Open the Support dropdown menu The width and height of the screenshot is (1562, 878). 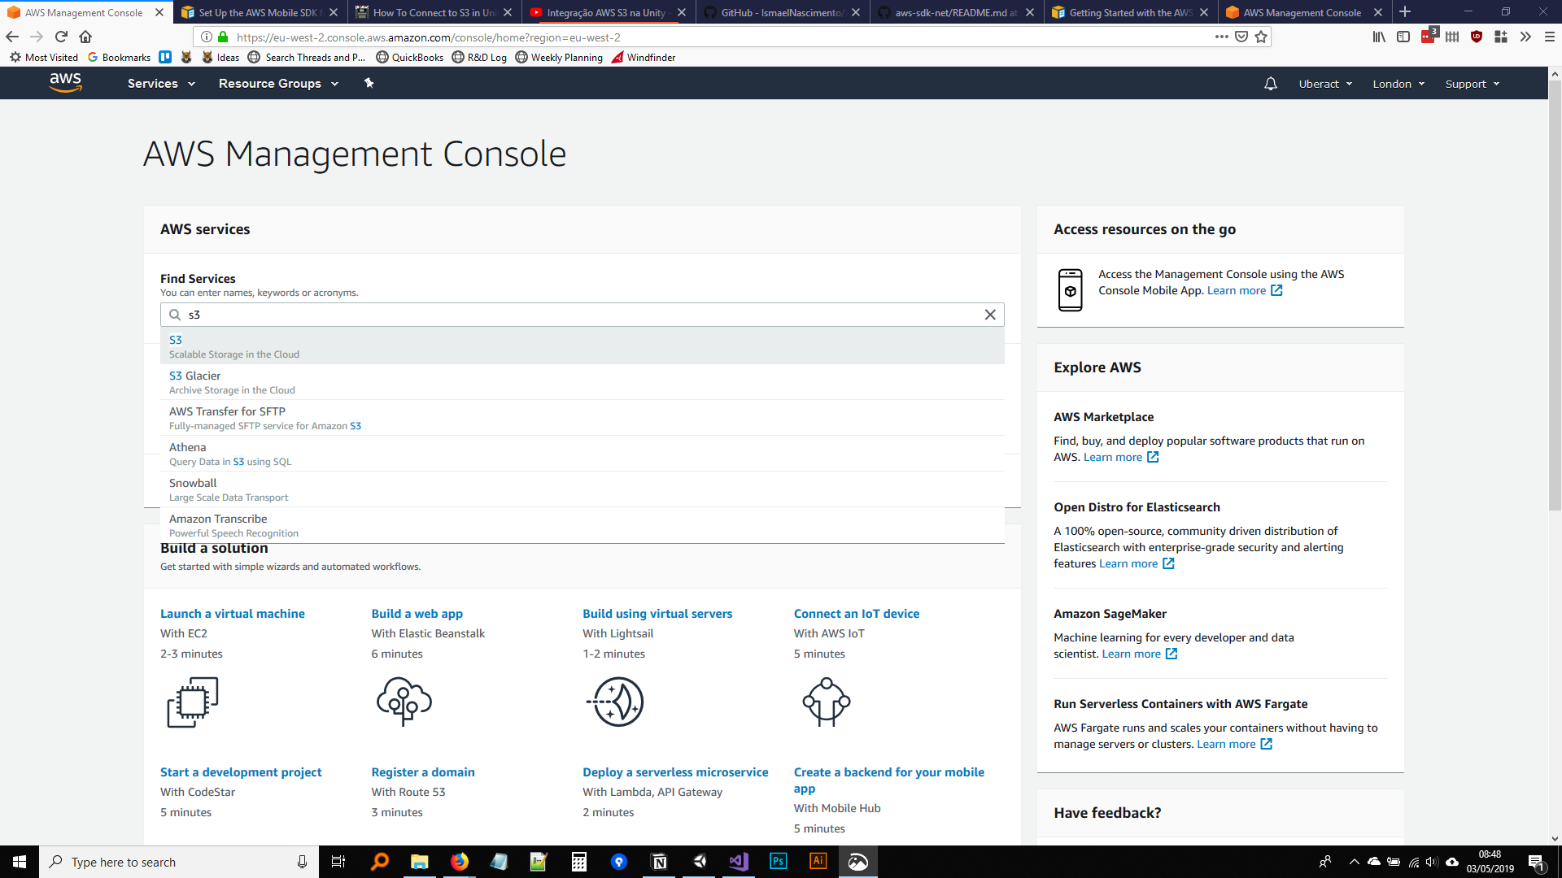point(1472,84)
